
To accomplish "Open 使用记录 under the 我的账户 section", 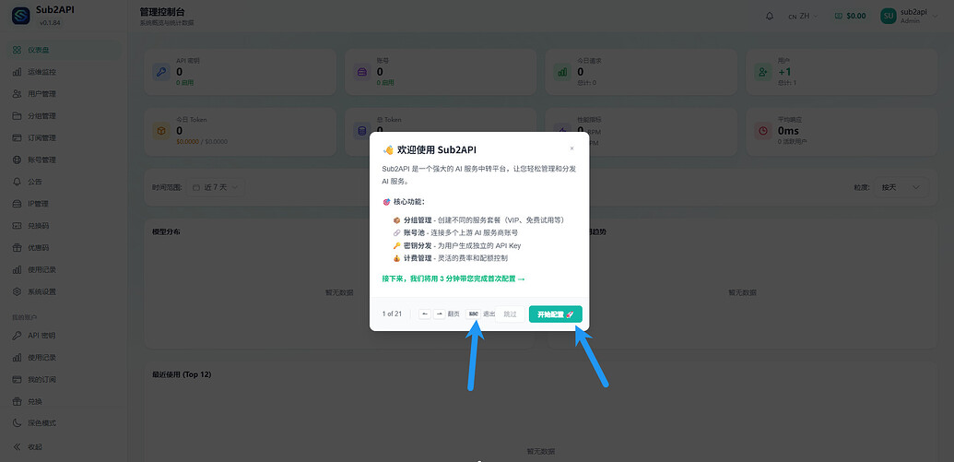I will tap(64, 357).
